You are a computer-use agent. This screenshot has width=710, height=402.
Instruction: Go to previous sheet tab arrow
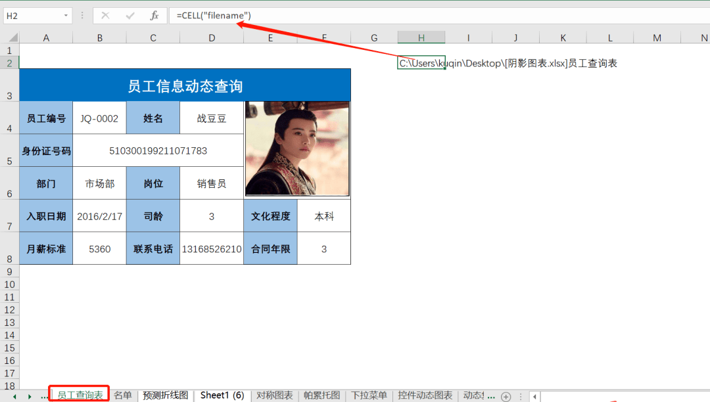pos(15,397)
